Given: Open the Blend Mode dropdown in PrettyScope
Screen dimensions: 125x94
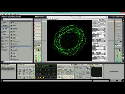Looking at the screenshot, I should pyautogui.click(x=99, y=27).
